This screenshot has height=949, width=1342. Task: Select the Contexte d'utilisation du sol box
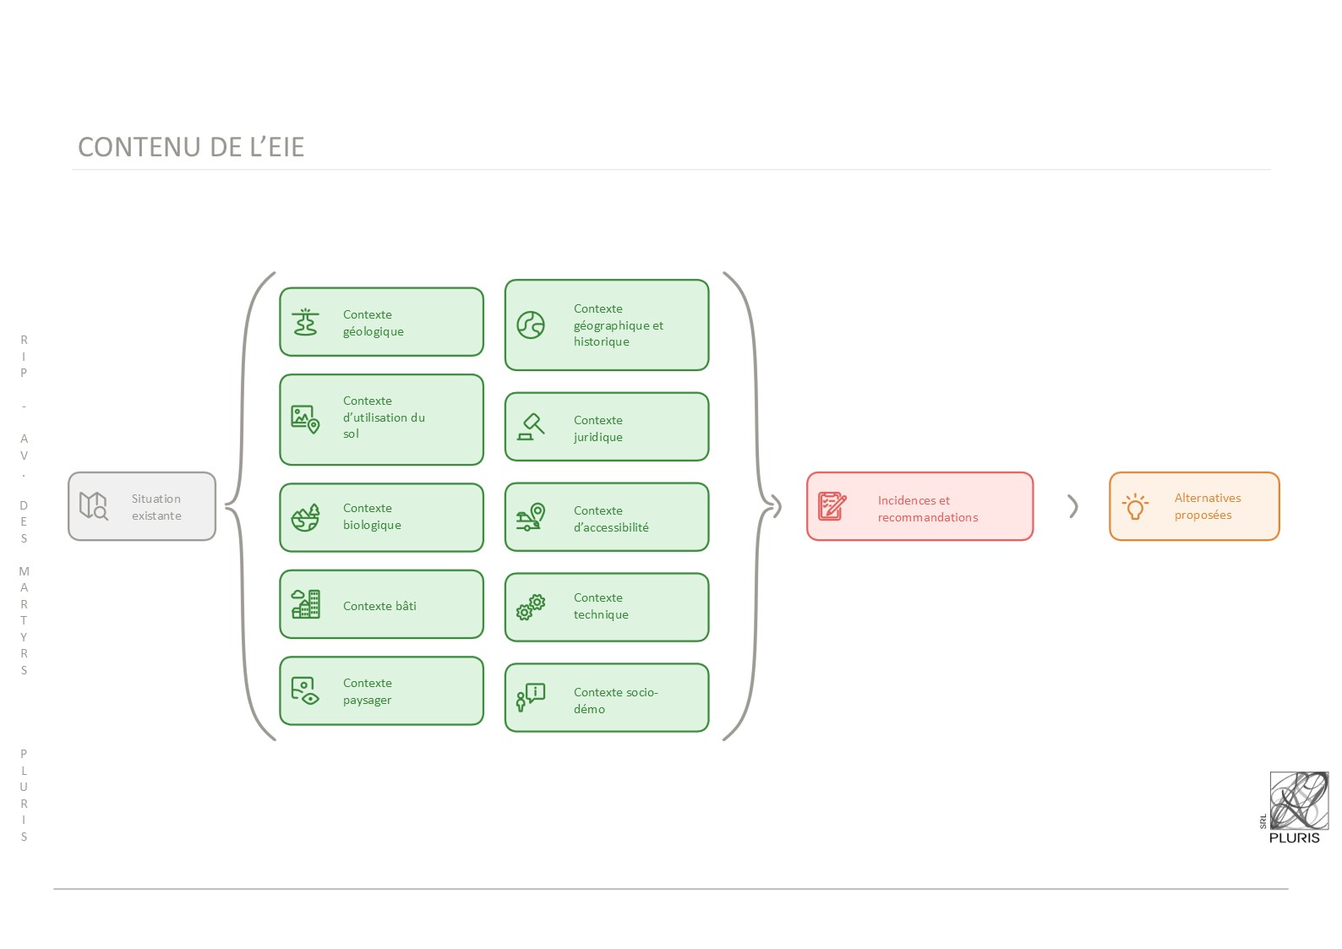[x=381, y=419]
